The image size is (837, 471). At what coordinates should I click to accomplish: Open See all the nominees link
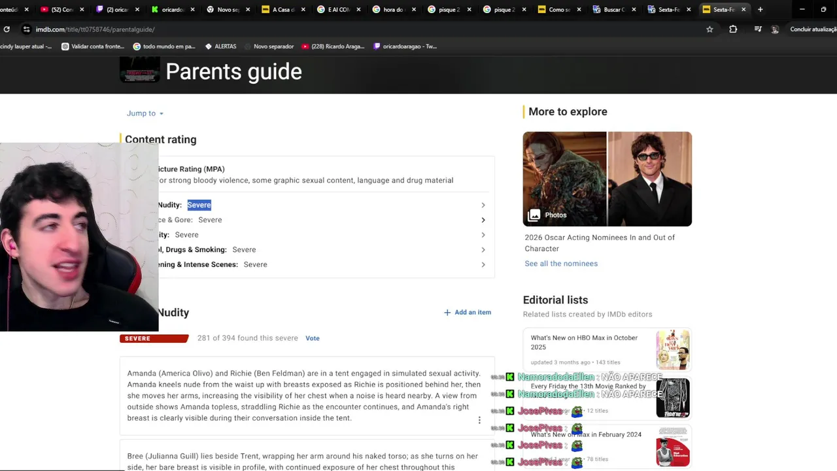(x=561, y=264)
